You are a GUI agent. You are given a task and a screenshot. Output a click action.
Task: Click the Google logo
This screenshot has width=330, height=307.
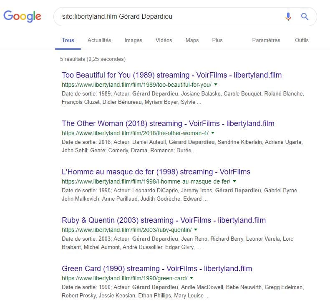[22, 16]
